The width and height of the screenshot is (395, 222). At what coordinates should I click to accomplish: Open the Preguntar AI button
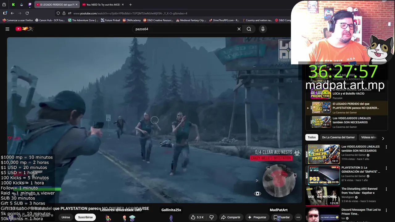(x=257, y=217)
